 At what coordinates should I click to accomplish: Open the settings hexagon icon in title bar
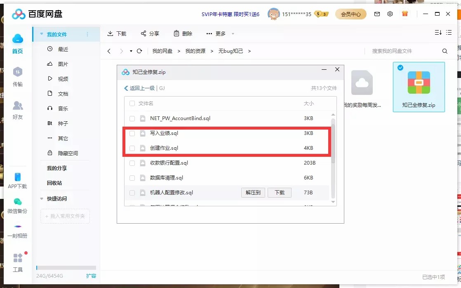click(390, 14)
